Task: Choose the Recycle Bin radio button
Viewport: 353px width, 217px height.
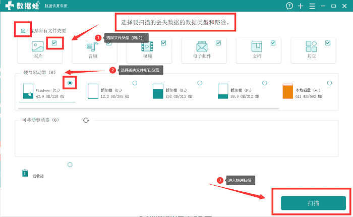Action: (70, 165)
